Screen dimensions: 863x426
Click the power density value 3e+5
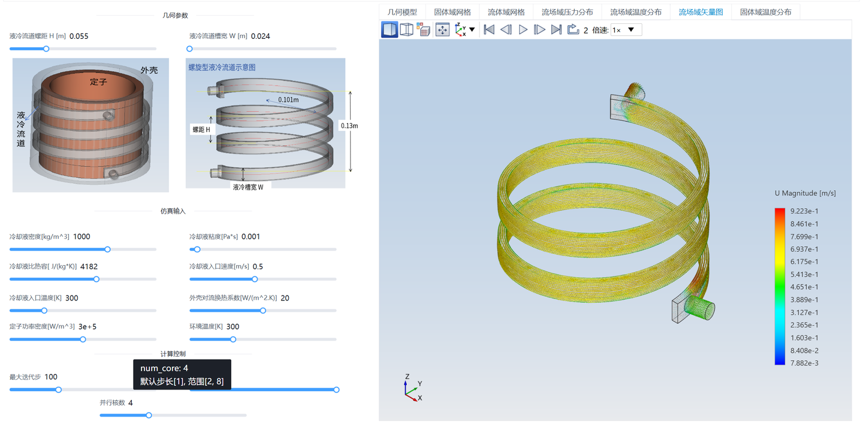[87, 327]
